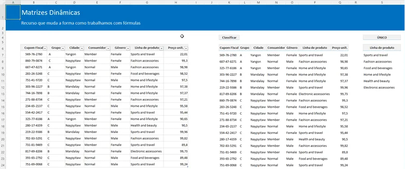
Task: Select row header 7
Action: 3,55
